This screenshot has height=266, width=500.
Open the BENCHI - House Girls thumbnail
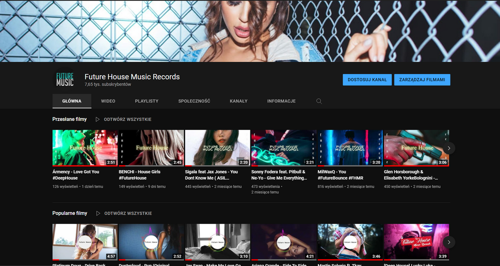click(x=151, y=148)
